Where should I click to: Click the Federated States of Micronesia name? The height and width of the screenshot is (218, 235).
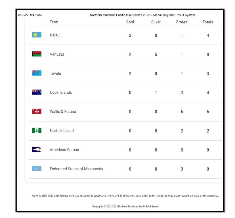pyautogui.click(x=76, y=169)
